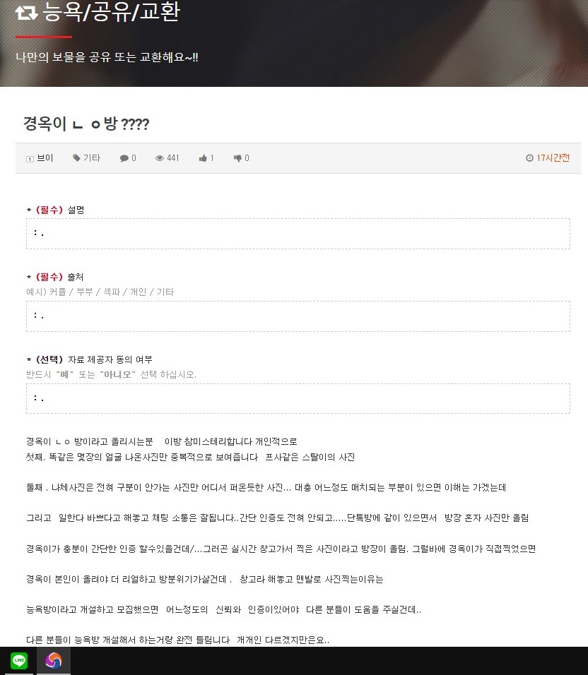This screenshot has width=588, height=675.
Task: Click the thumbs-up like icon
Action: tap(202, 158)
